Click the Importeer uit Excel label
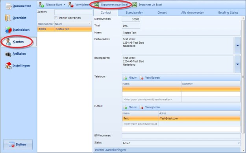246x153 pixels. [x=150, y=5]
